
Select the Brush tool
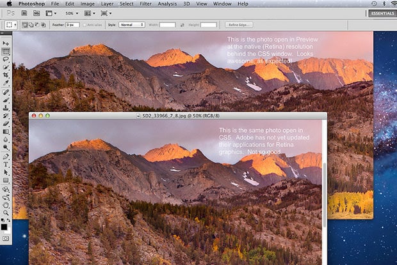pos(6,100)
